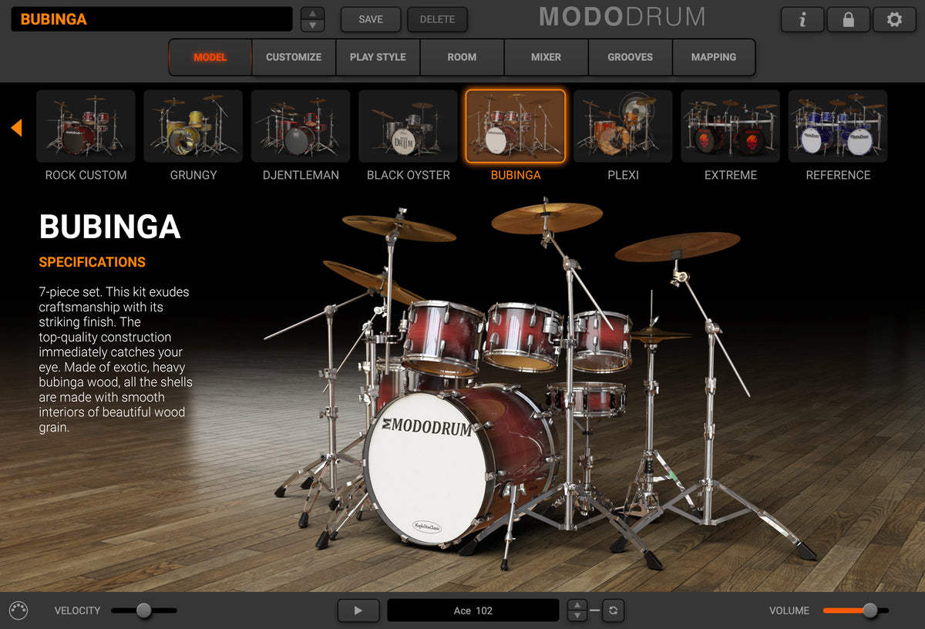Open the Grooves tab

[630, 57]
